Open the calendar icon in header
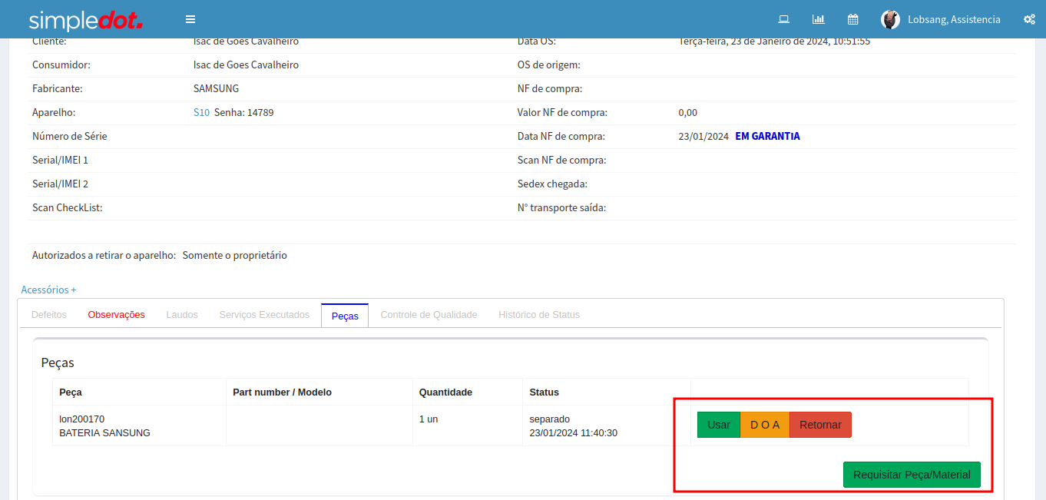The height and width of the screenshot is (500, 1046). [x=852, y=19]
